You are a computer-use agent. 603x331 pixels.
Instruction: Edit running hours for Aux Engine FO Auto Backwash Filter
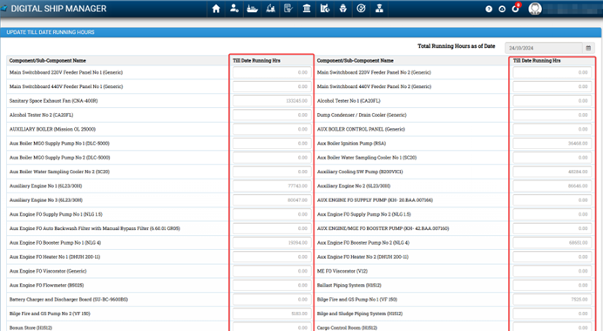pyautogui.click(x=272, y=229)
